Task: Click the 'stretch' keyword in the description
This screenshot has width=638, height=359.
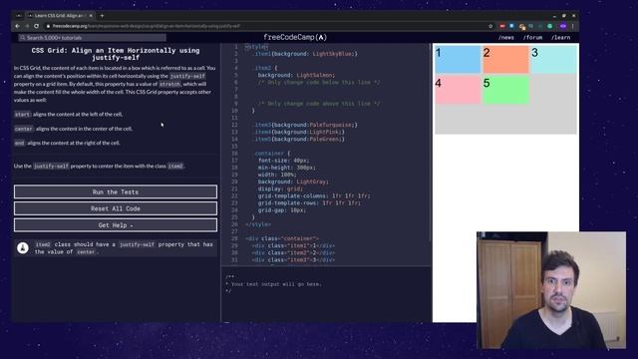Action: pyautogui.click(x=169, y=84)
